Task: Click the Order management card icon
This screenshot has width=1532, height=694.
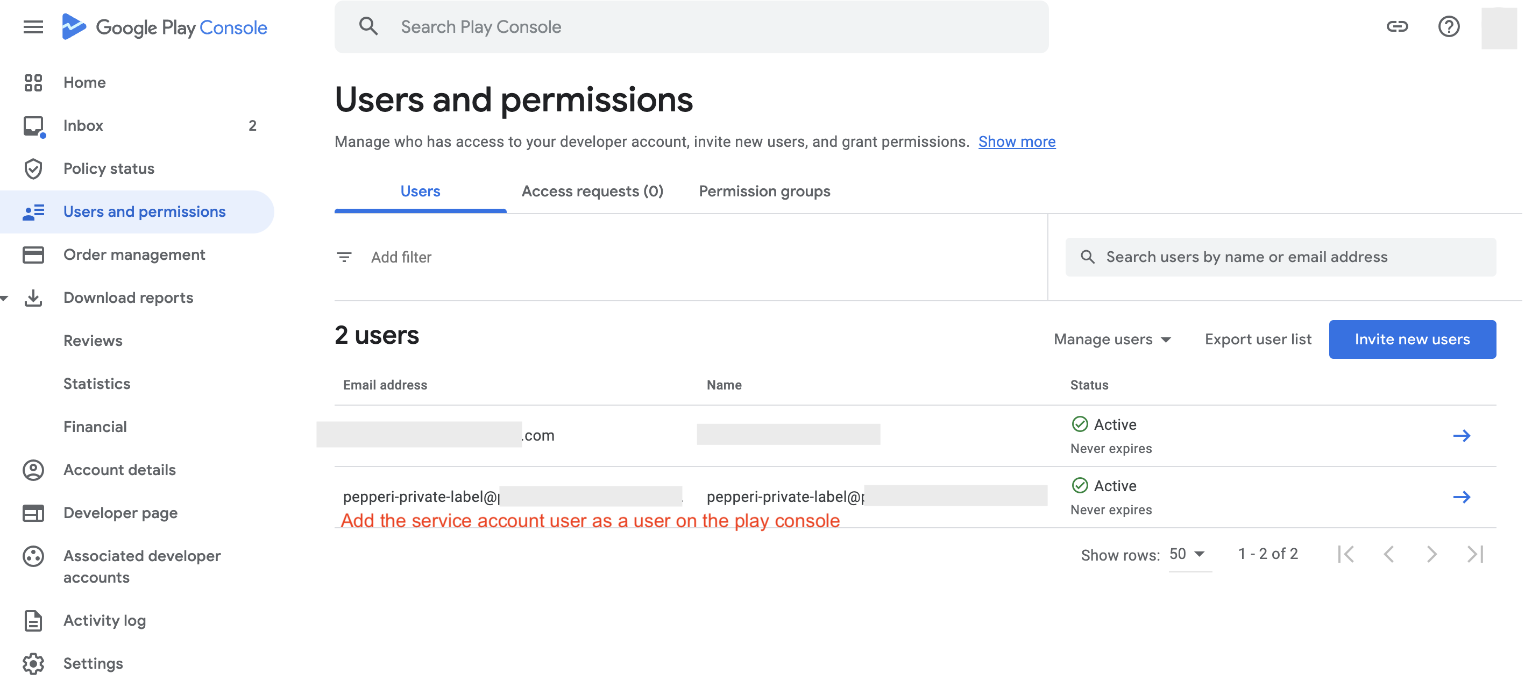Action: tap(33, 255)
